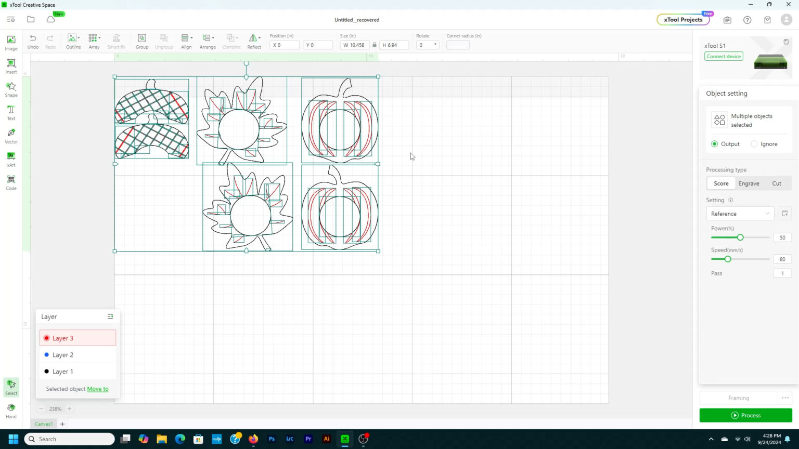Image resolution: width=799 pixels, height=449 pixels.
Task: Select Layer 2 in Layer panel
Action: click(63, 355)
